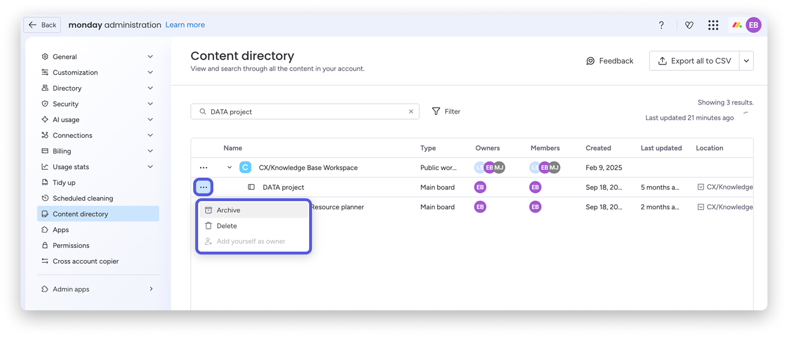Click the export upload icon
Viewport: 788px width, 337px height.
point(662,61)
